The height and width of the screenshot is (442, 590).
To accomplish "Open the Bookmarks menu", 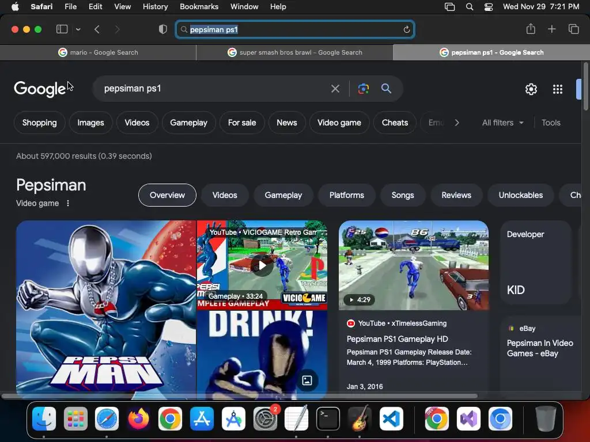I will pyautogui.click(x=199, y=7).
